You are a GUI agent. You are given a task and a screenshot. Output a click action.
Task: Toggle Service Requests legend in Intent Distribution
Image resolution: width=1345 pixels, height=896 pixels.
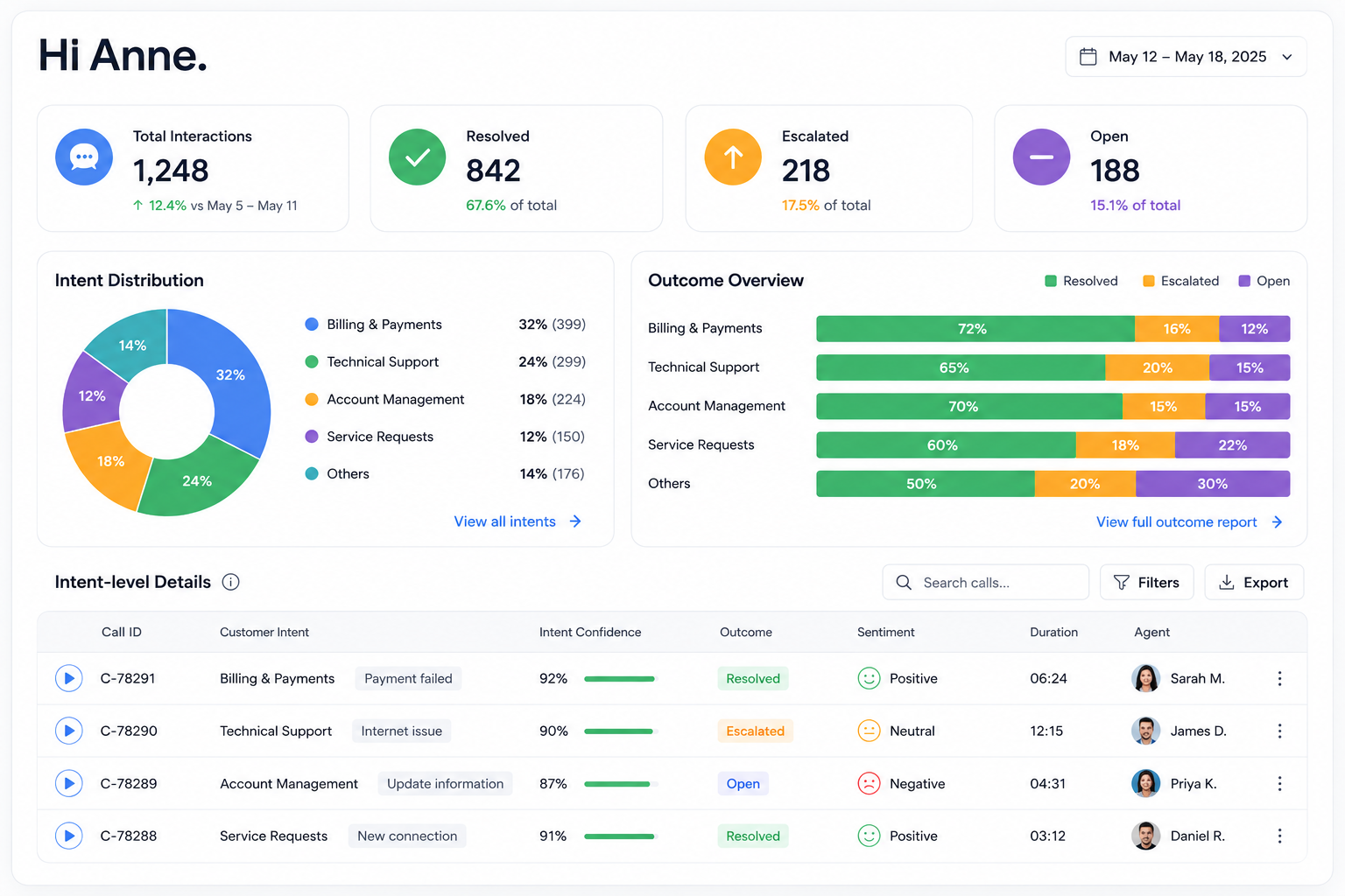tap(370, 437)
